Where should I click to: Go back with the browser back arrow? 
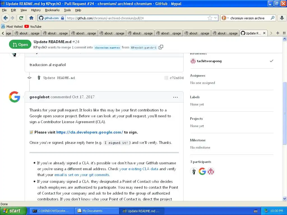(6, 18)
